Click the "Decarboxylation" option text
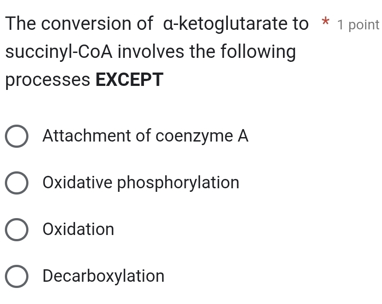The width and height of the screenshot is (382, 304). (x=103, y=276)
